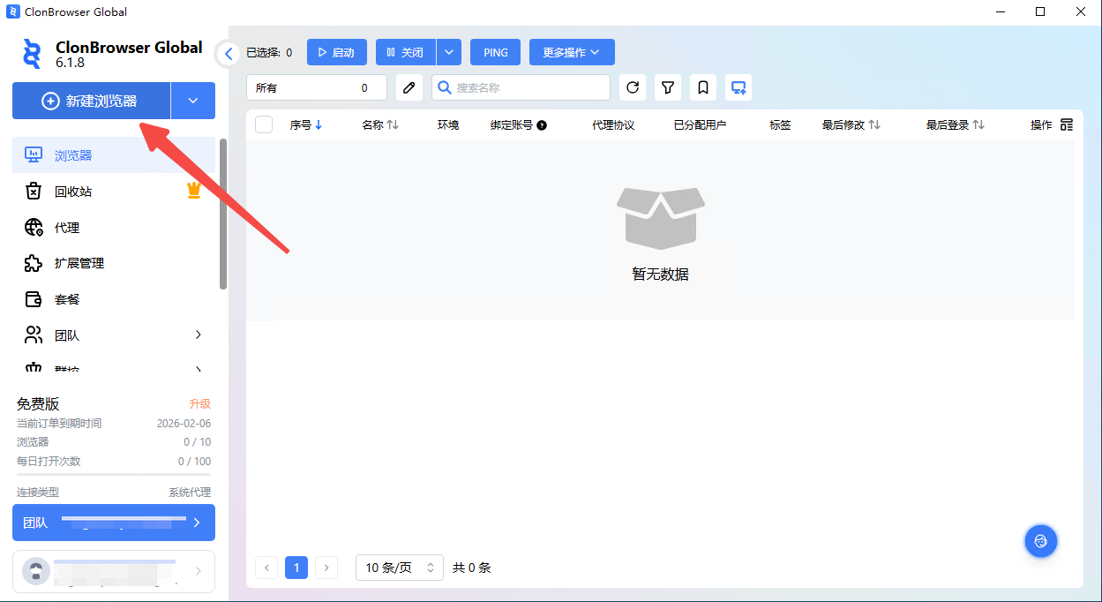This screenshot has height=602, width=1102.
Task: Click the sidebar vertical scrollbar
Action: pyautogui.click(x=223, y=214)
